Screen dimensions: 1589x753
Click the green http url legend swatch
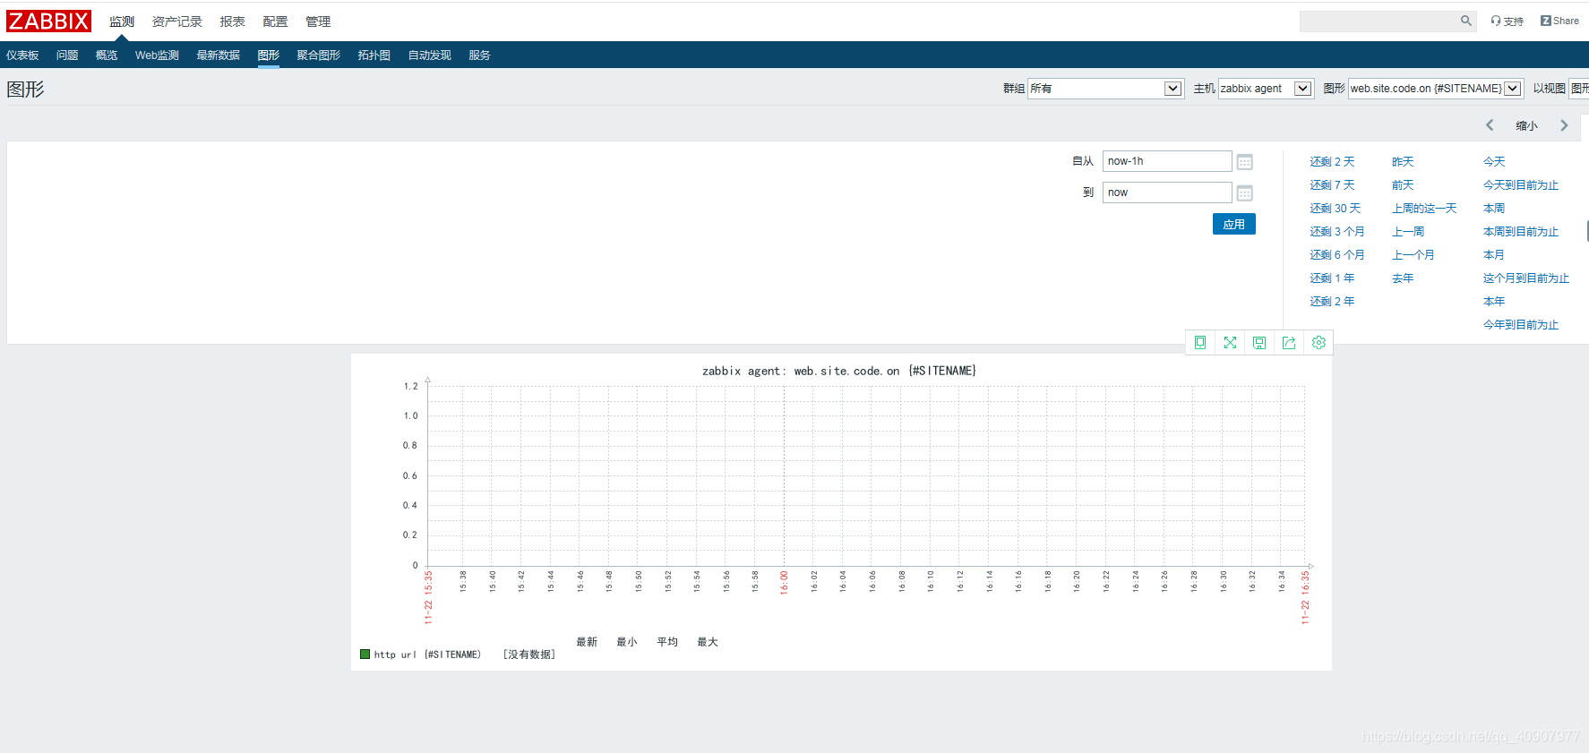(x=365, y=655)
